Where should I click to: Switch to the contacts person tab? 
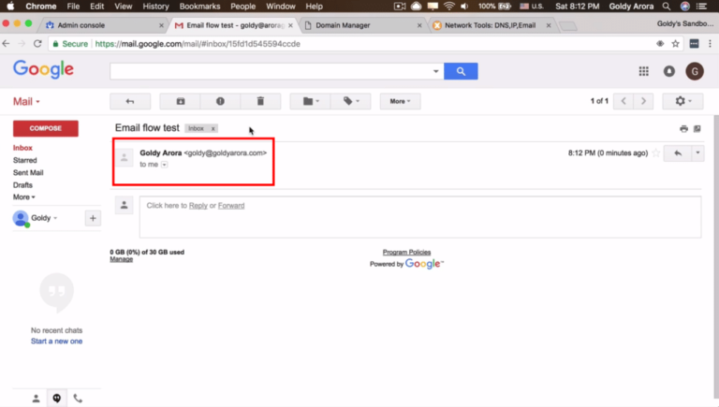pos(36,399)
